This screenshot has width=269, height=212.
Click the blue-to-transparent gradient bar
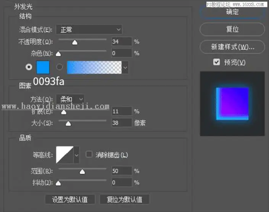[94, 67]
